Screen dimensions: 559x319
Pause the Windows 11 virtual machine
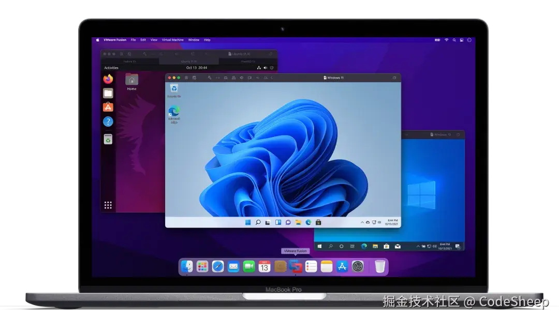[x=186, y=78]
